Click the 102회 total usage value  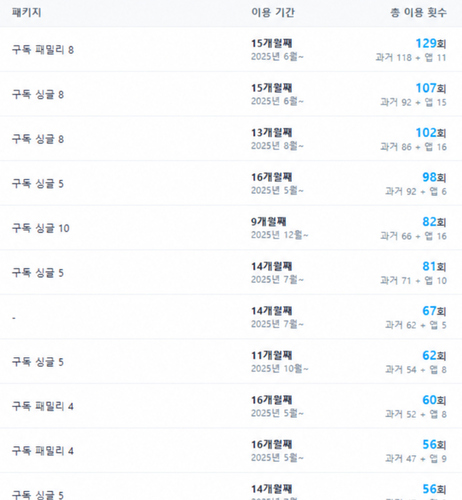coord(431,133)
